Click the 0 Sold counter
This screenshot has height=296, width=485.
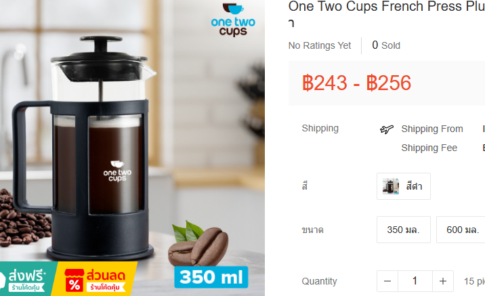point(386,45)
